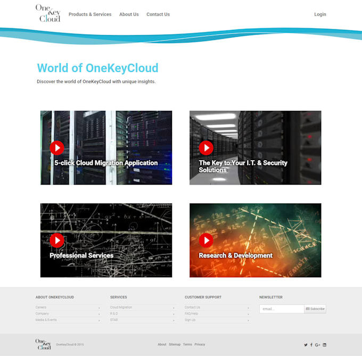
Task: Click the arrow beside footer Contact Us
Action: coord(248,308)
